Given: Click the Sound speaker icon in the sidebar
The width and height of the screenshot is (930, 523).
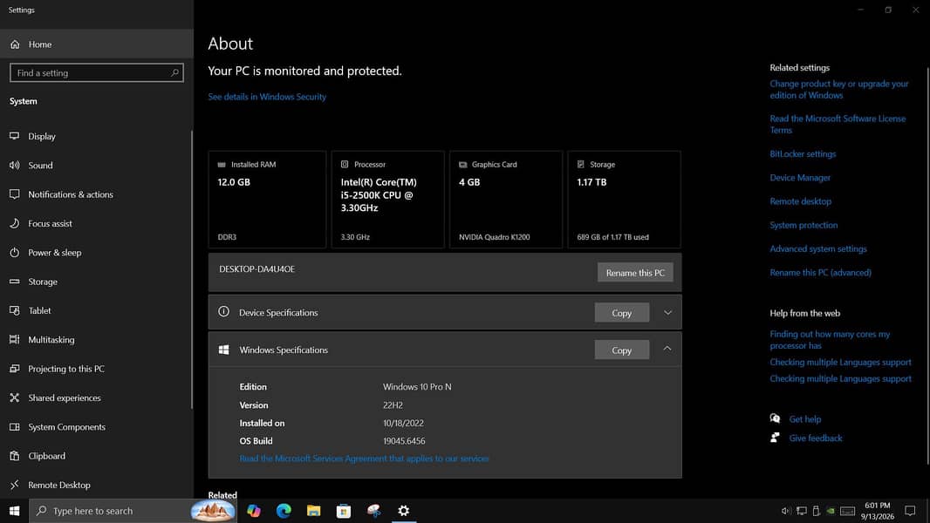Looking at the screenshot, I should click(14, 166).
